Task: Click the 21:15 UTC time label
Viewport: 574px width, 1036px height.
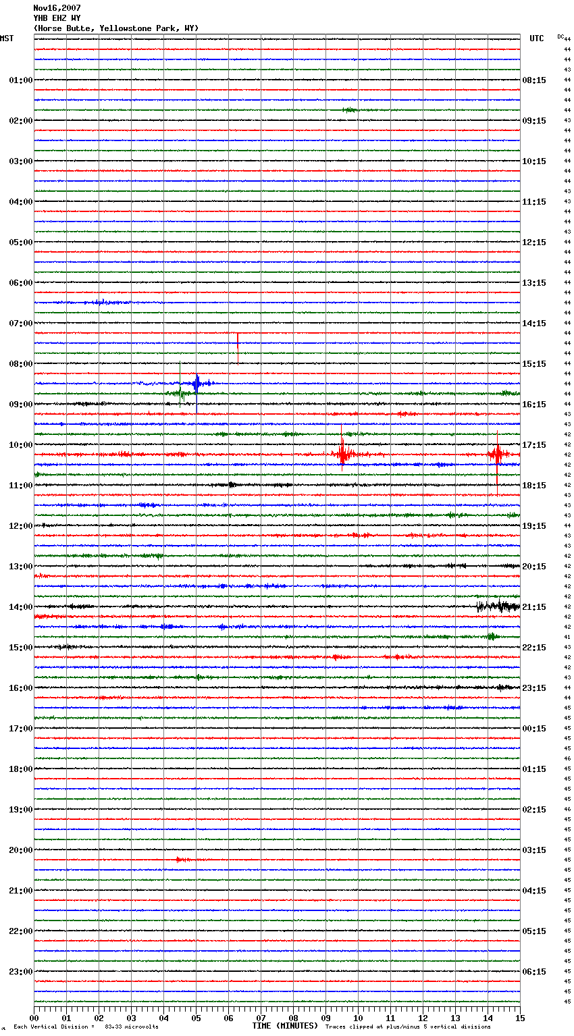Action: tap(534, 607)
